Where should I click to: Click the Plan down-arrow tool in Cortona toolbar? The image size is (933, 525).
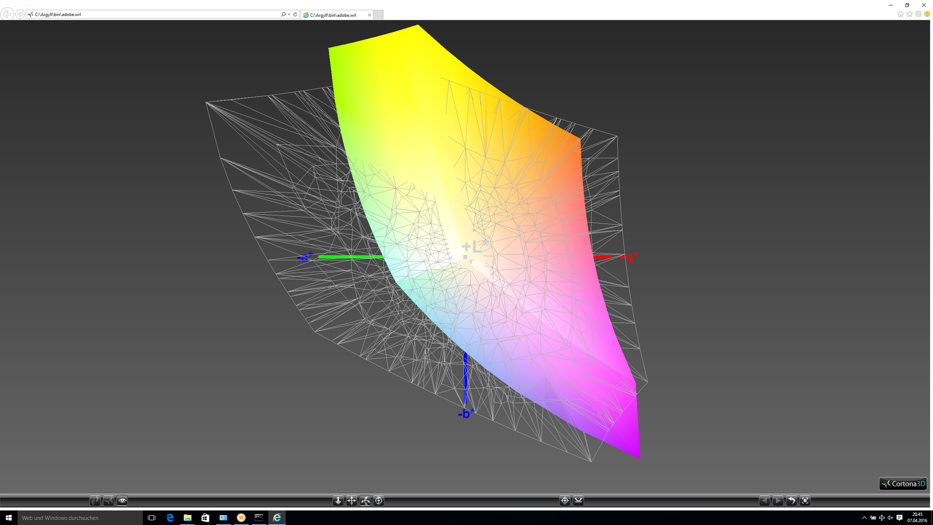(338, 501)
